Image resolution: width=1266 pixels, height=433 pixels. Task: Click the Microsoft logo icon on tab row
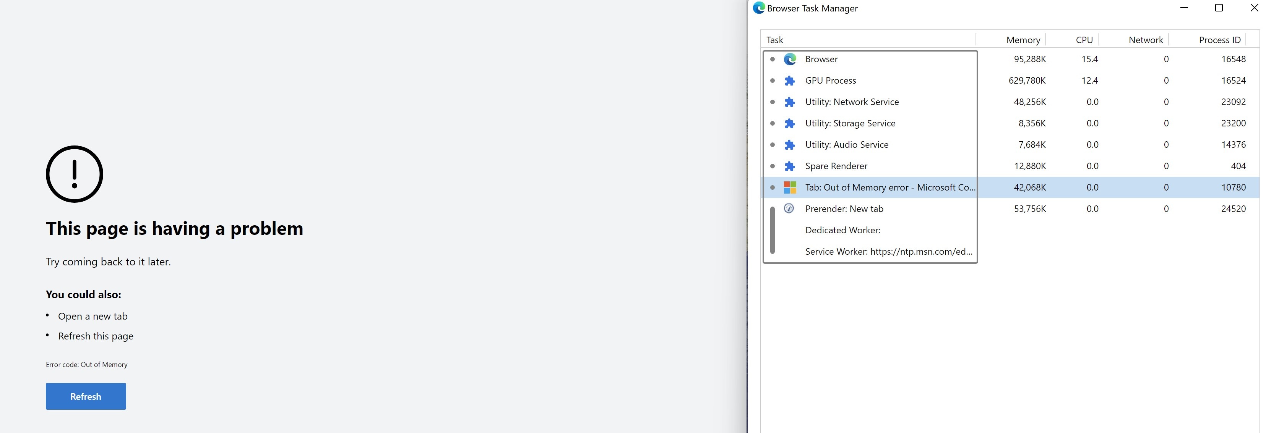click(789, 187)
